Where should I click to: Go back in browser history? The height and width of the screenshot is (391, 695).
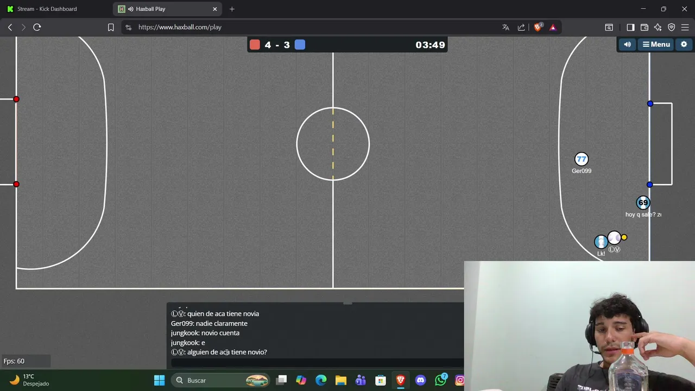[x=10, y=27]
